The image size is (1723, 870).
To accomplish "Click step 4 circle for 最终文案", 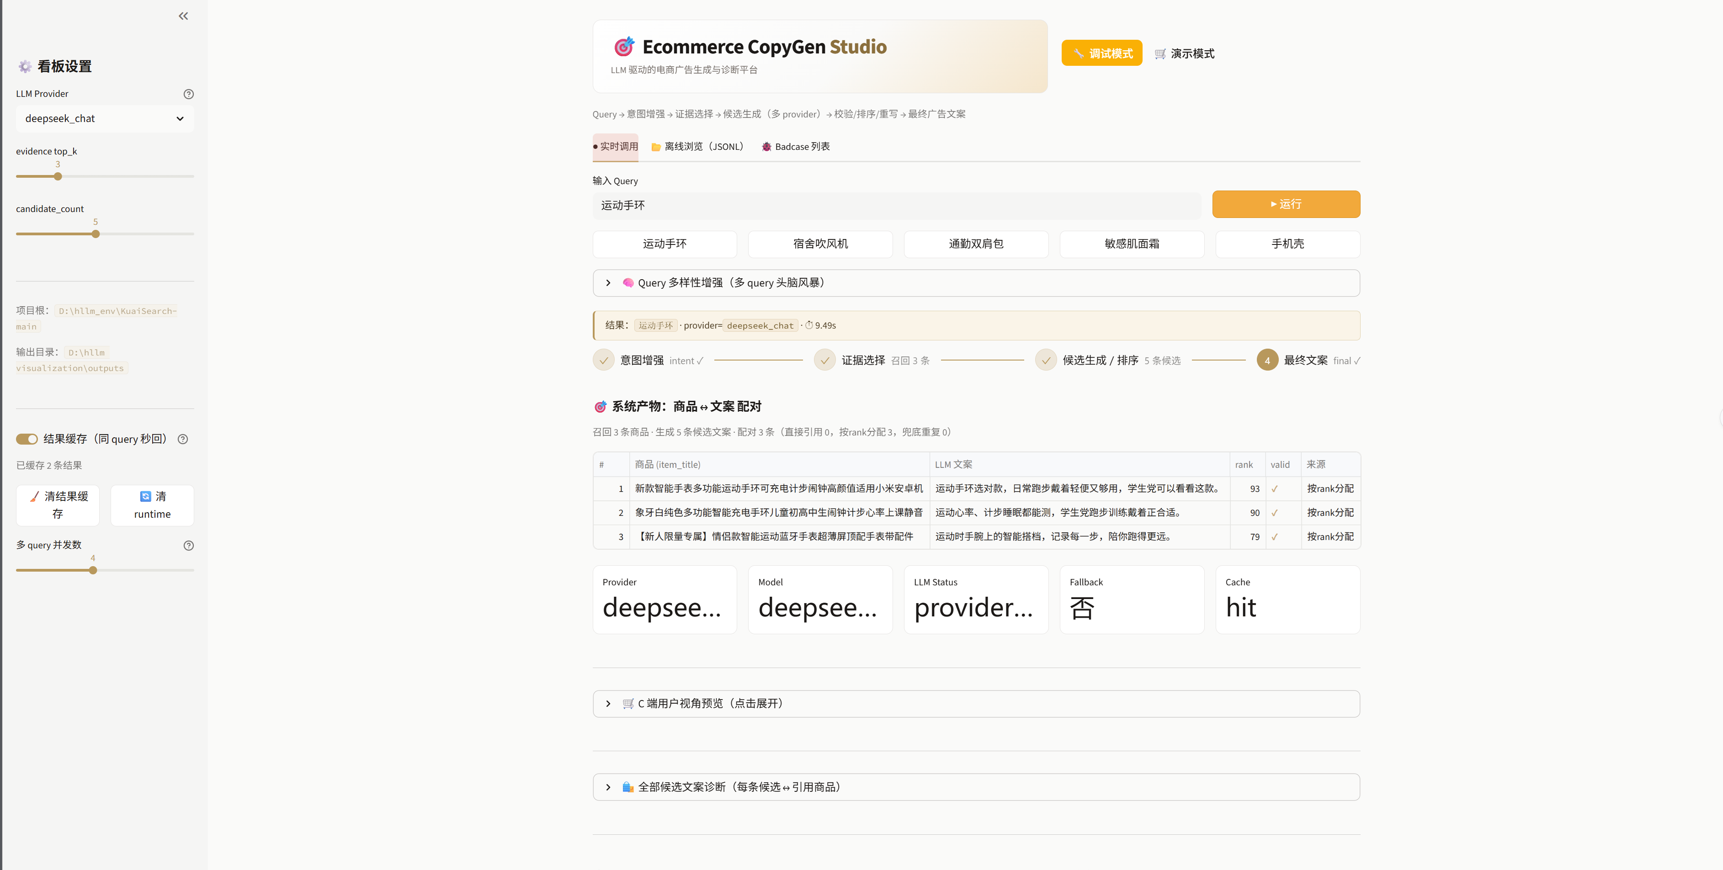I will click(1267, 361).
